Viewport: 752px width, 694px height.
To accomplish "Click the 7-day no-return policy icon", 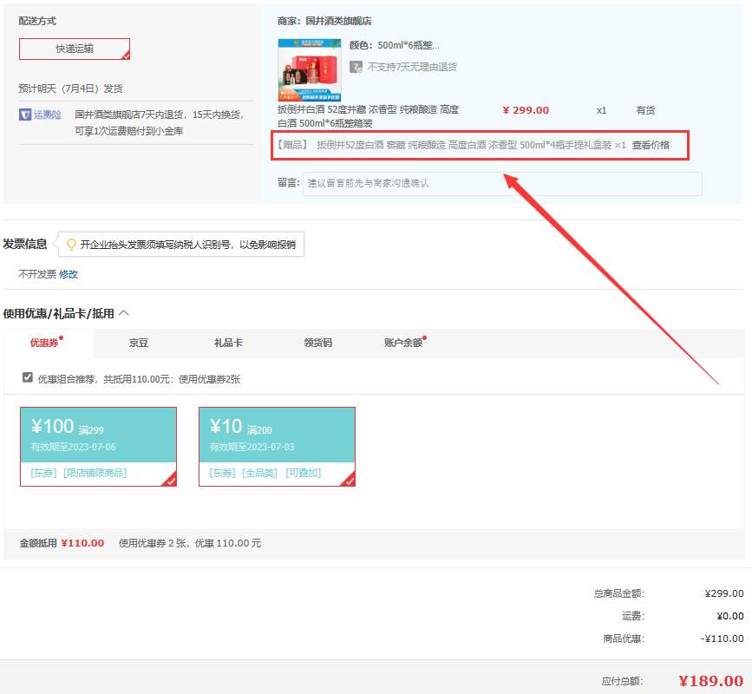I will coord(356,67).
